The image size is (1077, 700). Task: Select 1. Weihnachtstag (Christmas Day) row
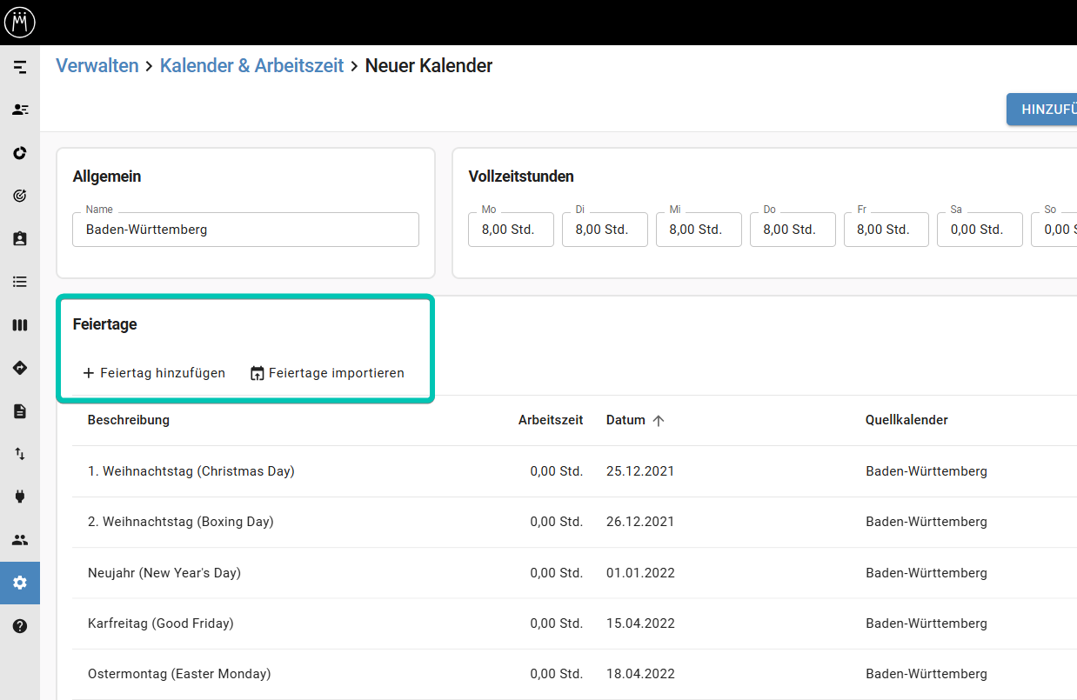574,471
